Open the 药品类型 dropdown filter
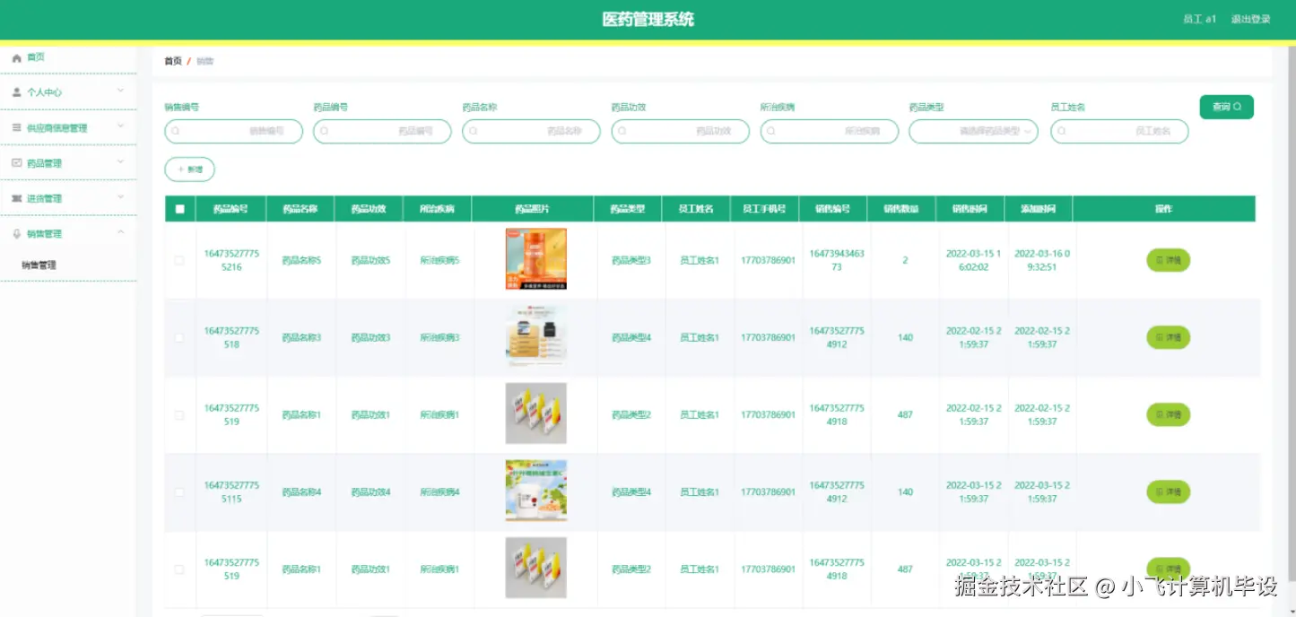1296x617 pixels. 973,131
